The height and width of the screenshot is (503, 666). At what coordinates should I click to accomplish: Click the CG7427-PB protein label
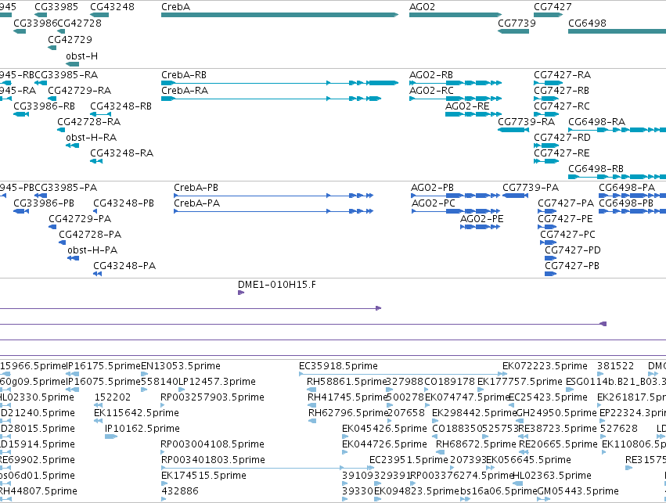click(x=572, y=266)
